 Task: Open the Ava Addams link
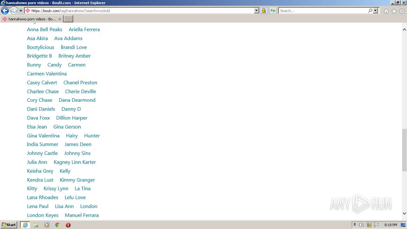[x=68, y=38]
